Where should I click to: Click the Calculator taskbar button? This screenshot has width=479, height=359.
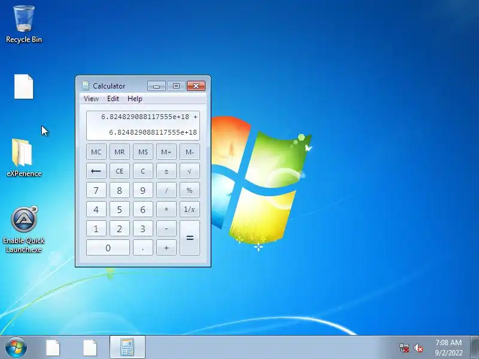click(x=128, y=347)
